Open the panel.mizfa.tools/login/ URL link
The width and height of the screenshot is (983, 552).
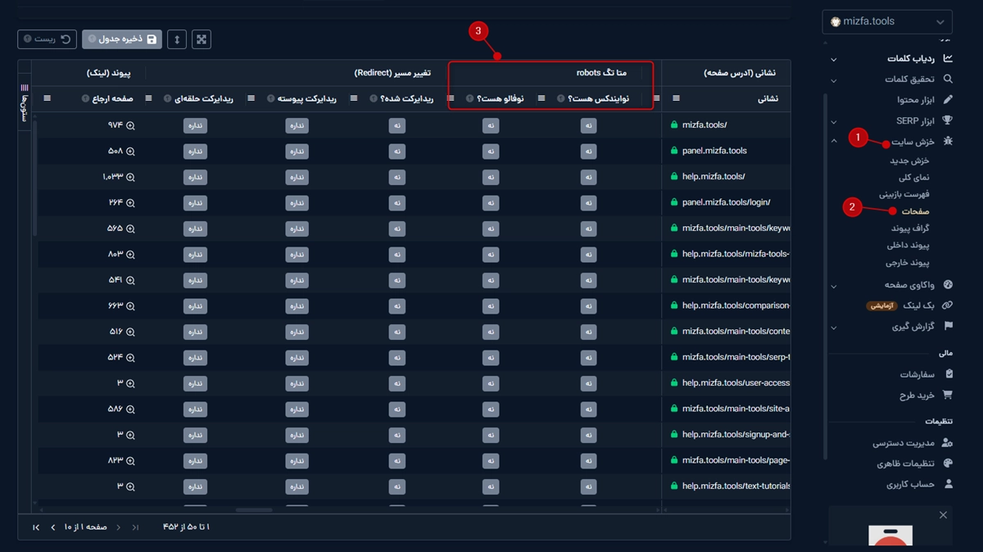coord(726,202)
